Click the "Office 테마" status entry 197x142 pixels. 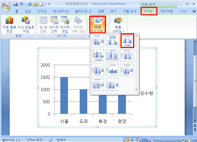[34, 140]
